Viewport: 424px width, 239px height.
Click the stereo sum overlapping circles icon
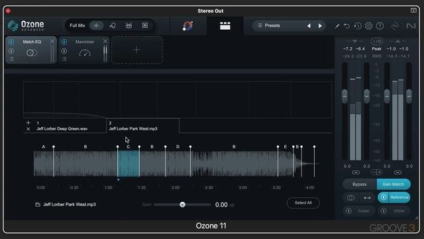[x=350, y=198]
